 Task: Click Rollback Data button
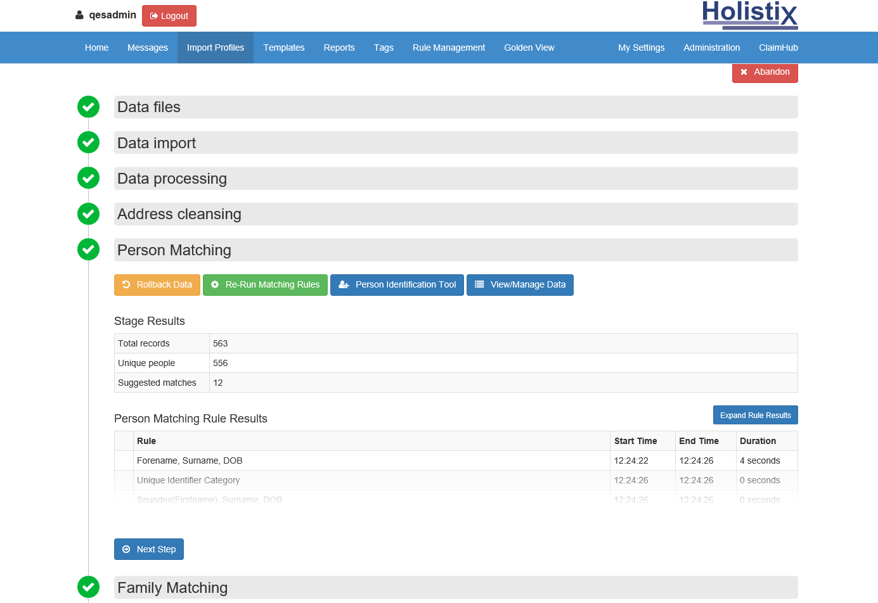coord(157,285)
